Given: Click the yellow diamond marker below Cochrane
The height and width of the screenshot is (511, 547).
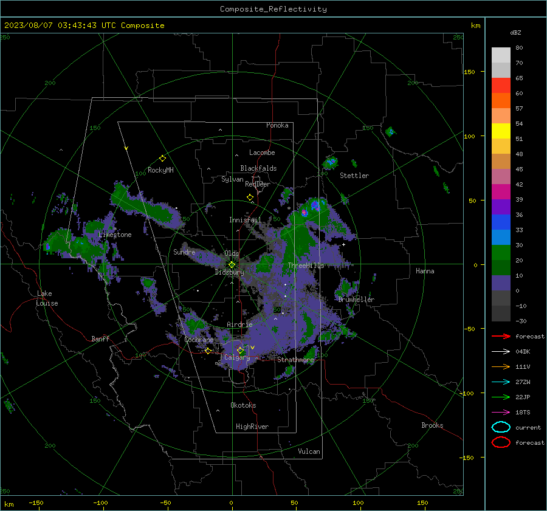Looking at the screenshot, I should (x=208, y=351).
